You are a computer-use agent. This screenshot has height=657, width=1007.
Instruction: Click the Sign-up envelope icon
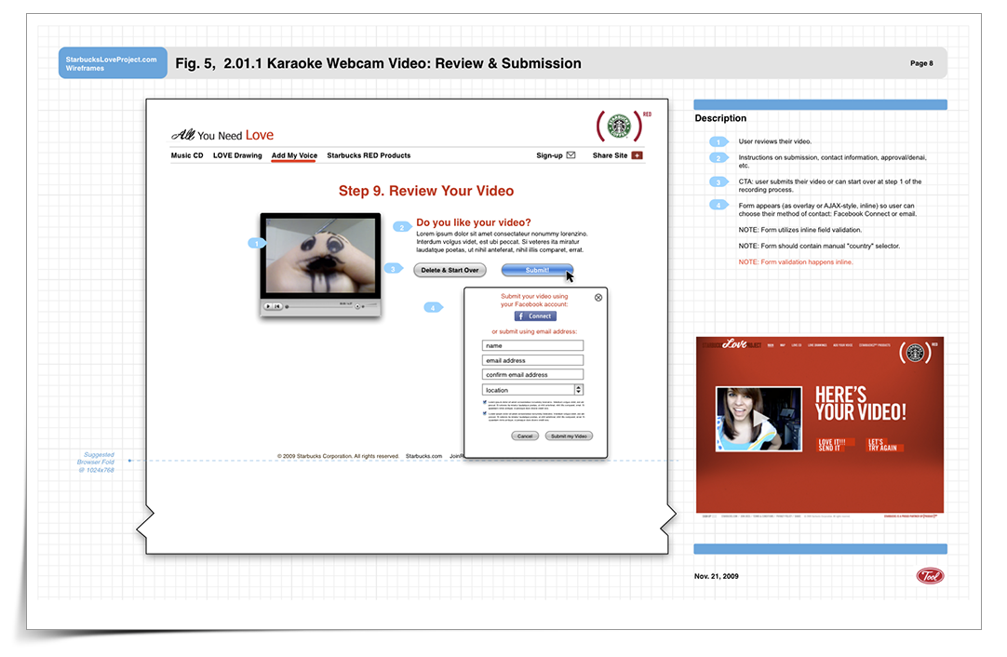click(571, 154)
